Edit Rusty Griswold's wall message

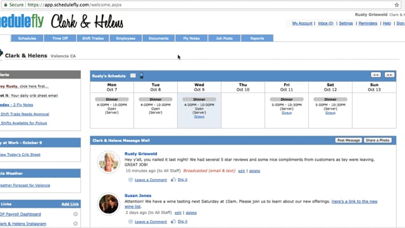[241, 171]
